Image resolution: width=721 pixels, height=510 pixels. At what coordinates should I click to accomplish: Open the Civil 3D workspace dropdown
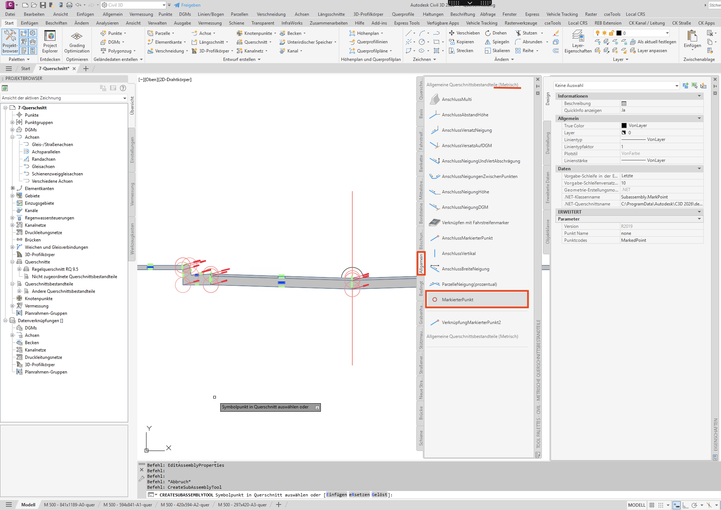coord(134,5)
